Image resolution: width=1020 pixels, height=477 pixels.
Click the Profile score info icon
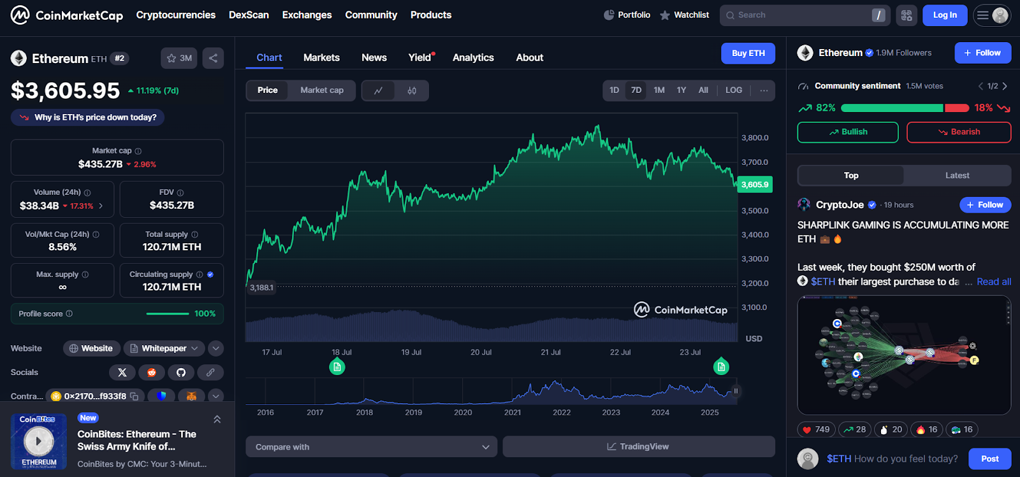[x=69, y=313]
